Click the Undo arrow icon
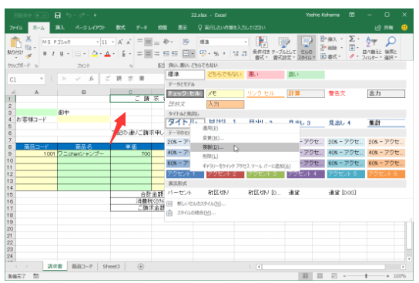 click(x=69, y=15)
